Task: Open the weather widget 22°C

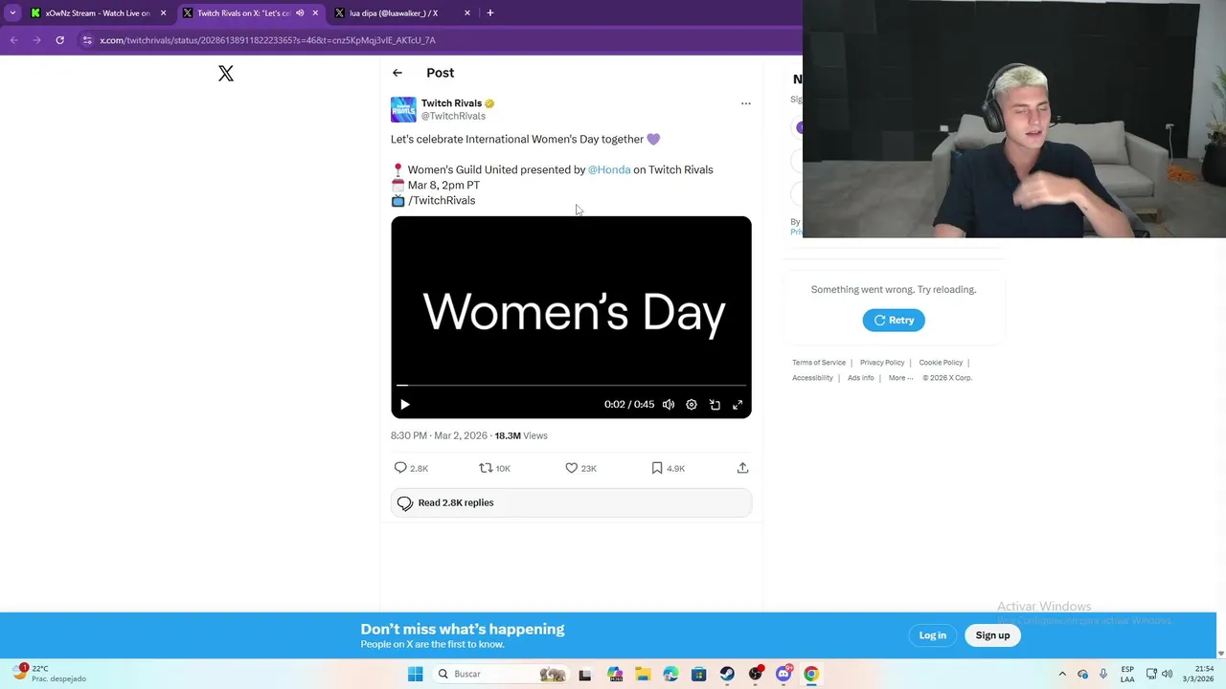Action: click(x=50, y=674)
